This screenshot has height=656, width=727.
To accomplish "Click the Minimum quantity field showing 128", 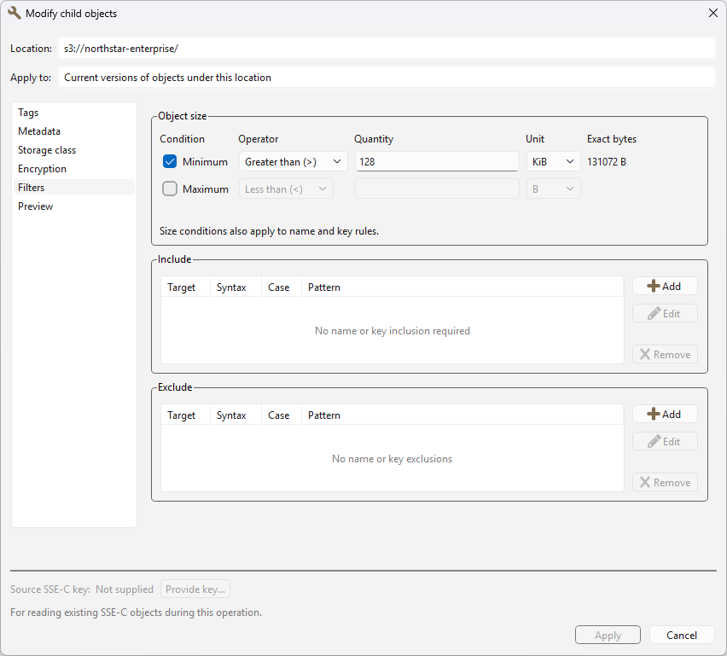I will click(437, 162).
